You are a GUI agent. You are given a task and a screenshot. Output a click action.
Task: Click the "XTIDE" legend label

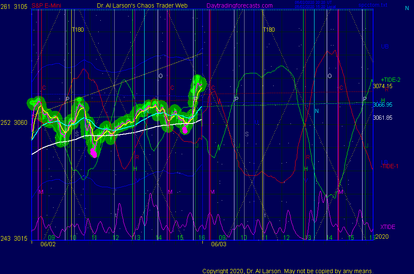(x=387, y=227)
